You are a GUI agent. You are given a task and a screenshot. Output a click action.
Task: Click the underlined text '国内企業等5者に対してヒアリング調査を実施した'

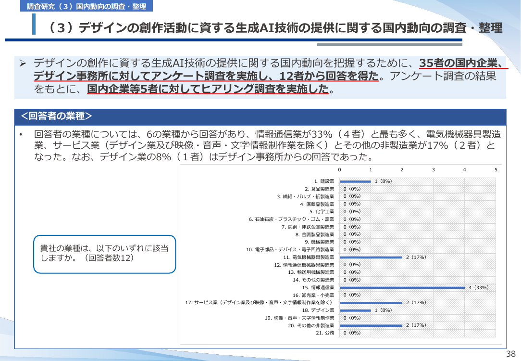tap(208, 89)
